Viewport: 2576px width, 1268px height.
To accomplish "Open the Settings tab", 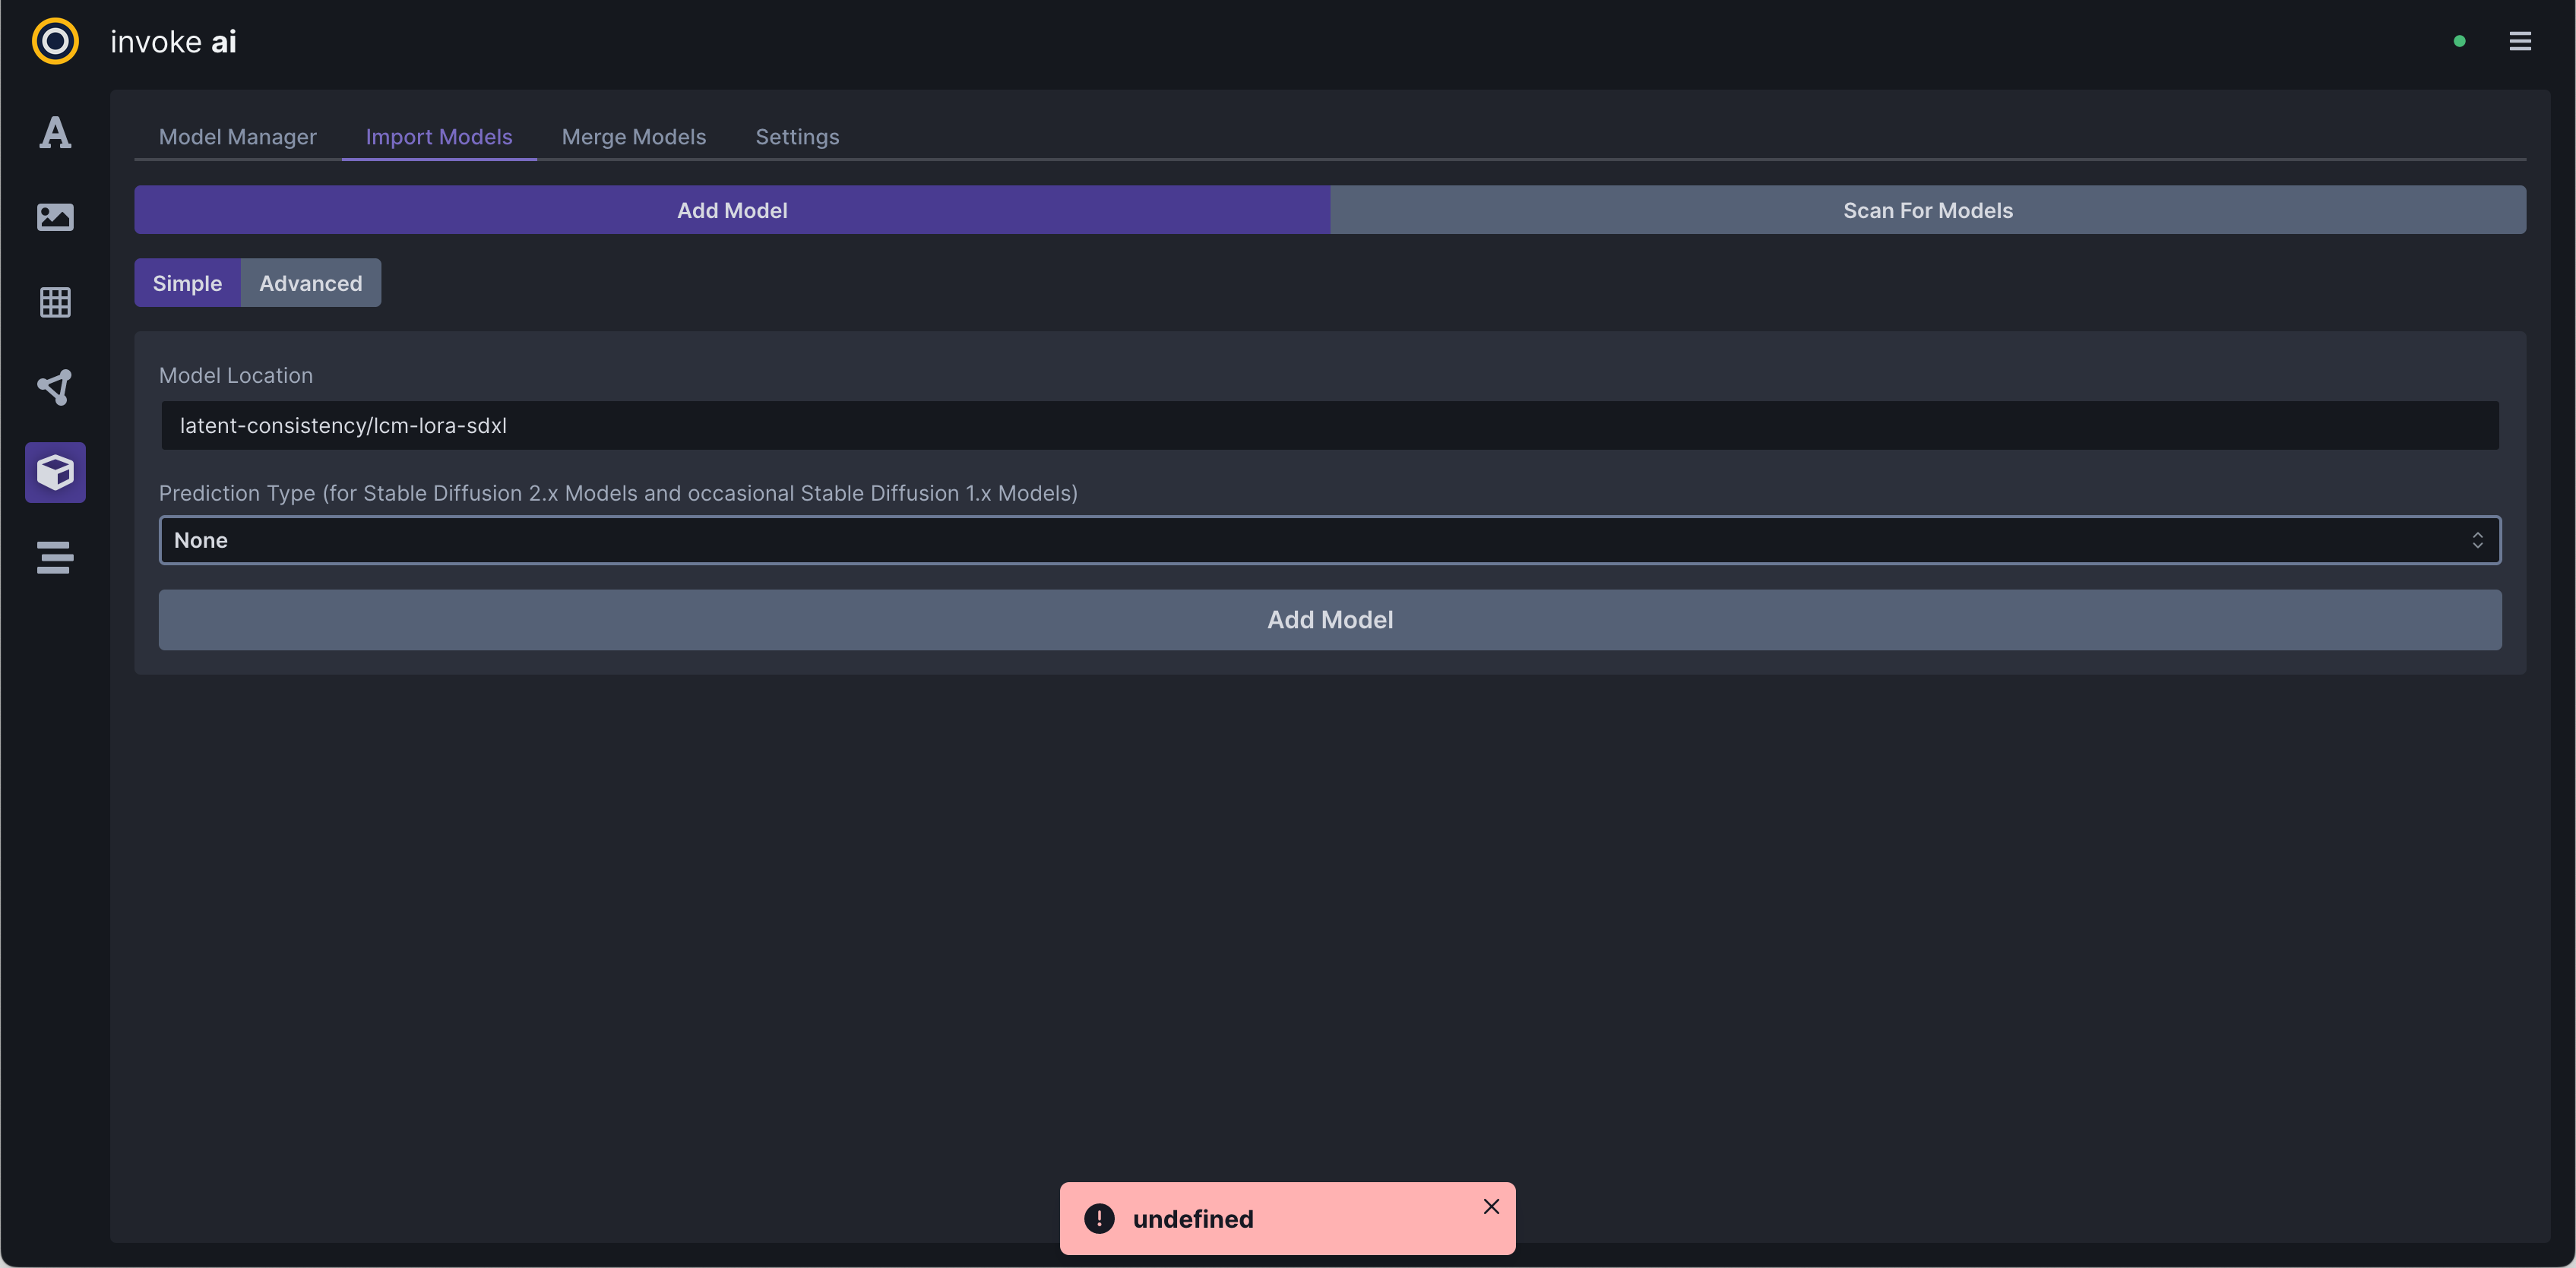I will (x=797, y=137).
